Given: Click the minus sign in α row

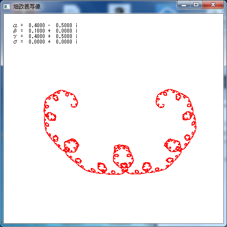Looking at the screenshot, I should (49, 25).
